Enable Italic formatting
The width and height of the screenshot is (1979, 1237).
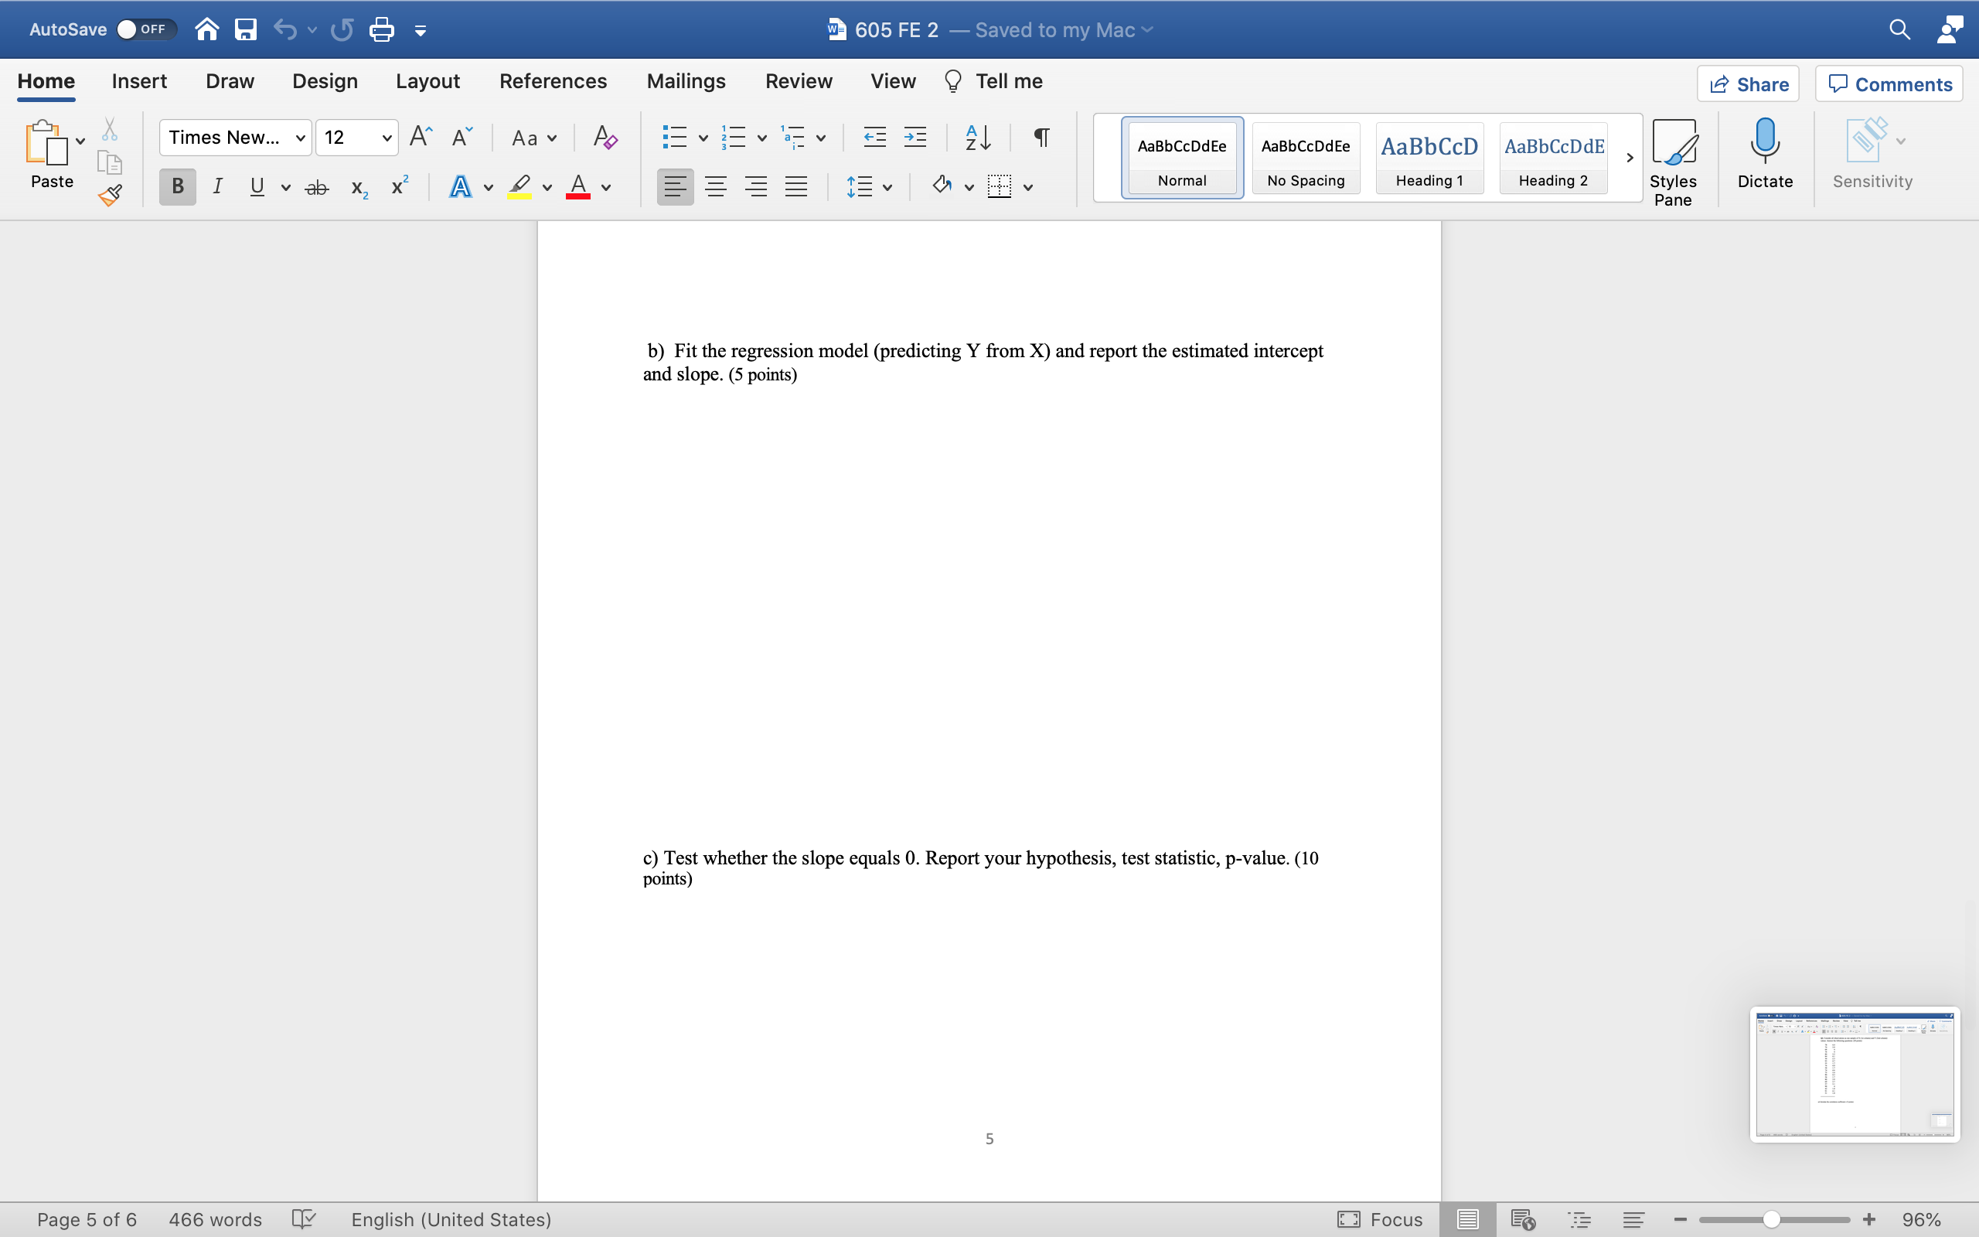click(216, 186)
